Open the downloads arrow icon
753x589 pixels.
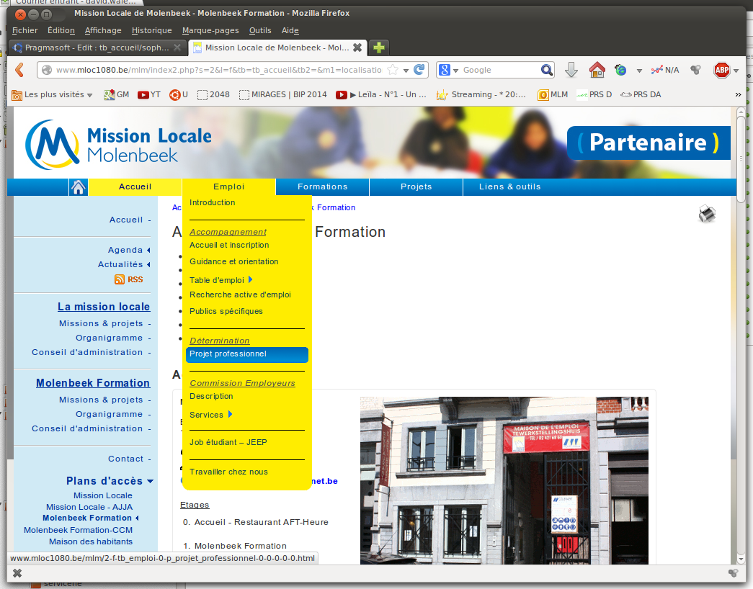coord(571,70)
